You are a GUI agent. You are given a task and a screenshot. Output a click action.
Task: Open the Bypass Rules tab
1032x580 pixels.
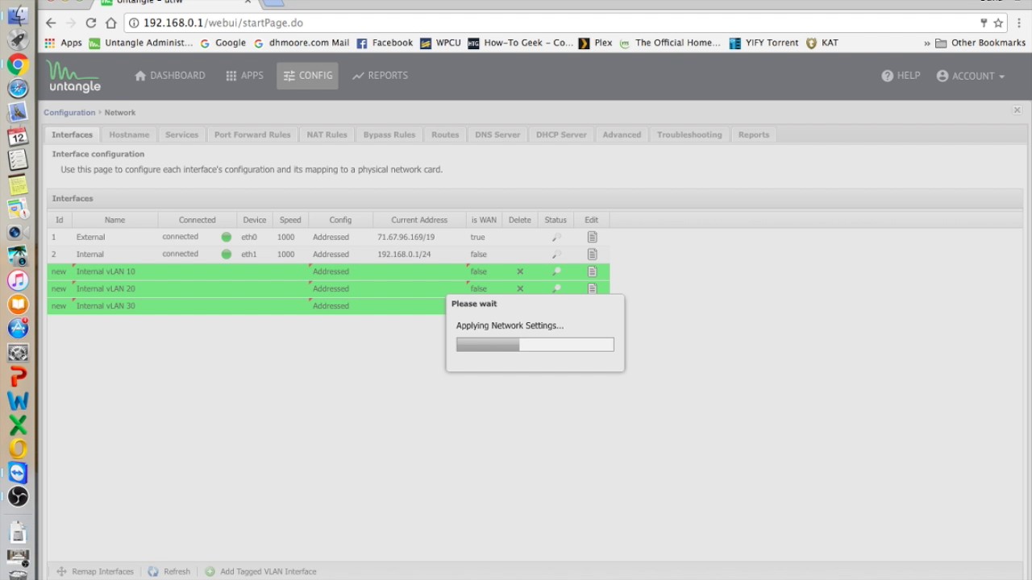389,135
